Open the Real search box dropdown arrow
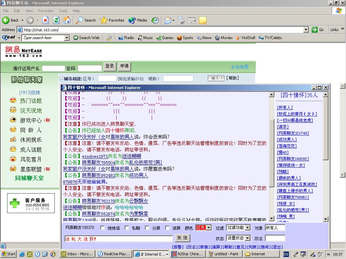The image size is (346, 259). click(x=67, y=38)
